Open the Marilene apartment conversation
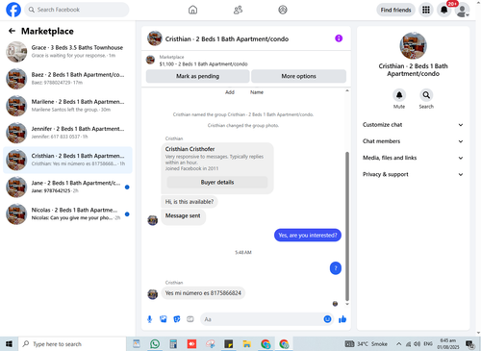 (x=67, y=106)
